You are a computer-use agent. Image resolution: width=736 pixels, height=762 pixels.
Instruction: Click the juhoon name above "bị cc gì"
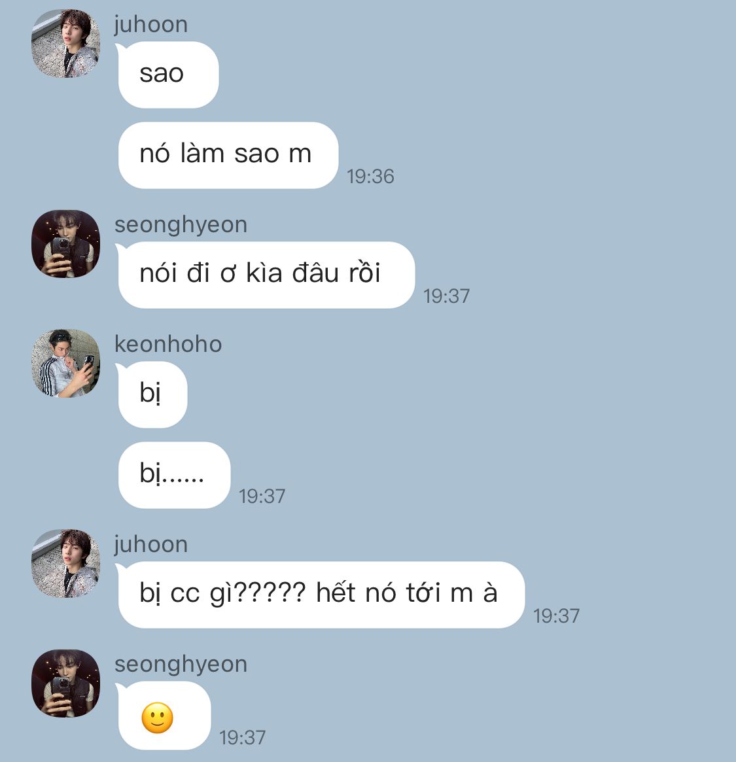click(150, 545)
